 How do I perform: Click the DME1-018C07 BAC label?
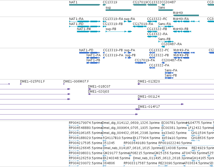click(x=99, y=87)
